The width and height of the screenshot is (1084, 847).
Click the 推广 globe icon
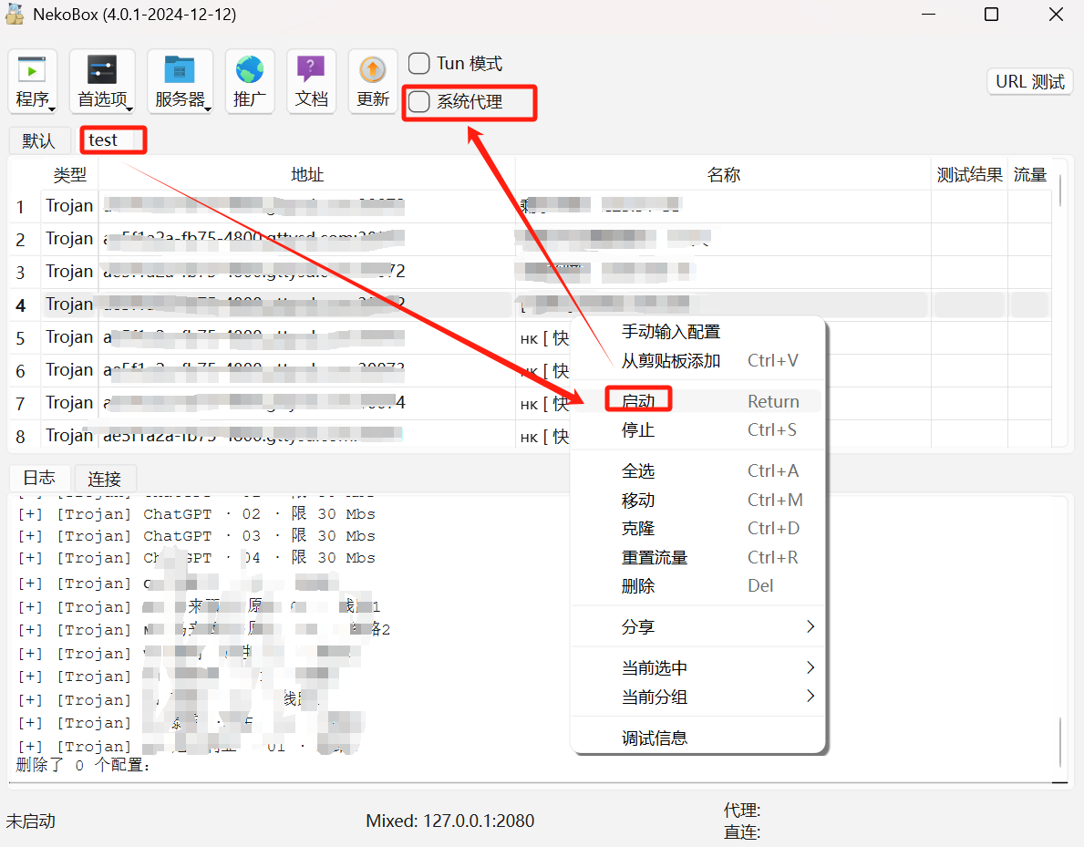click(x=249, y=81)
